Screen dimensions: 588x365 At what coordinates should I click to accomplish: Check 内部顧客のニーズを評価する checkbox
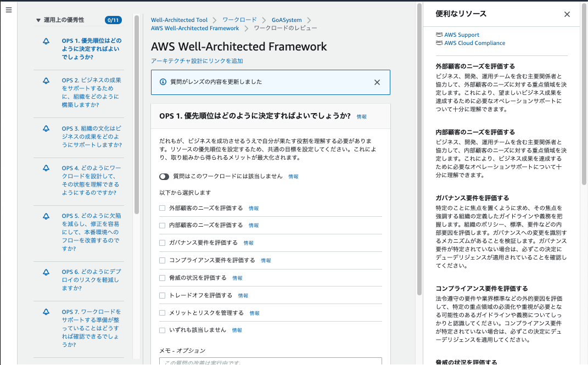click(x=162, y=226)
